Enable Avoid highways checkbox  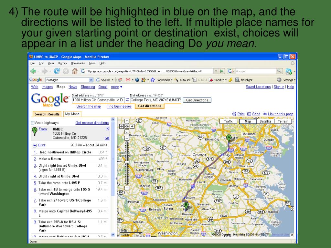tap(33, 122)
